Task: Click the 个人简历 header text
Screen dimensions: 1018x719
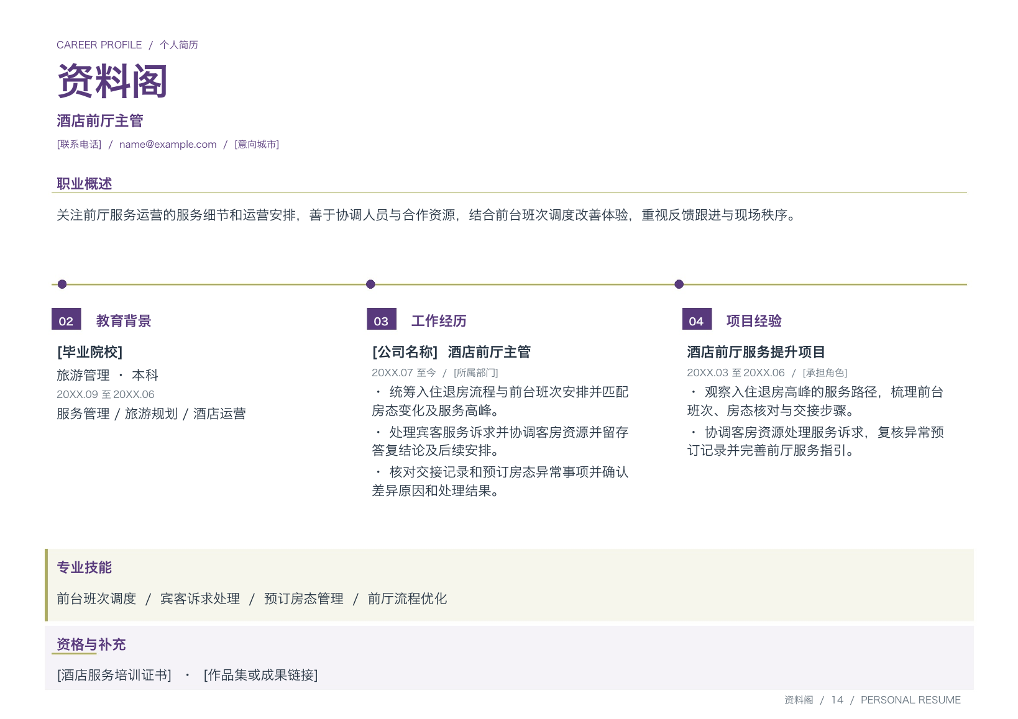Action: tap(179, 45)
